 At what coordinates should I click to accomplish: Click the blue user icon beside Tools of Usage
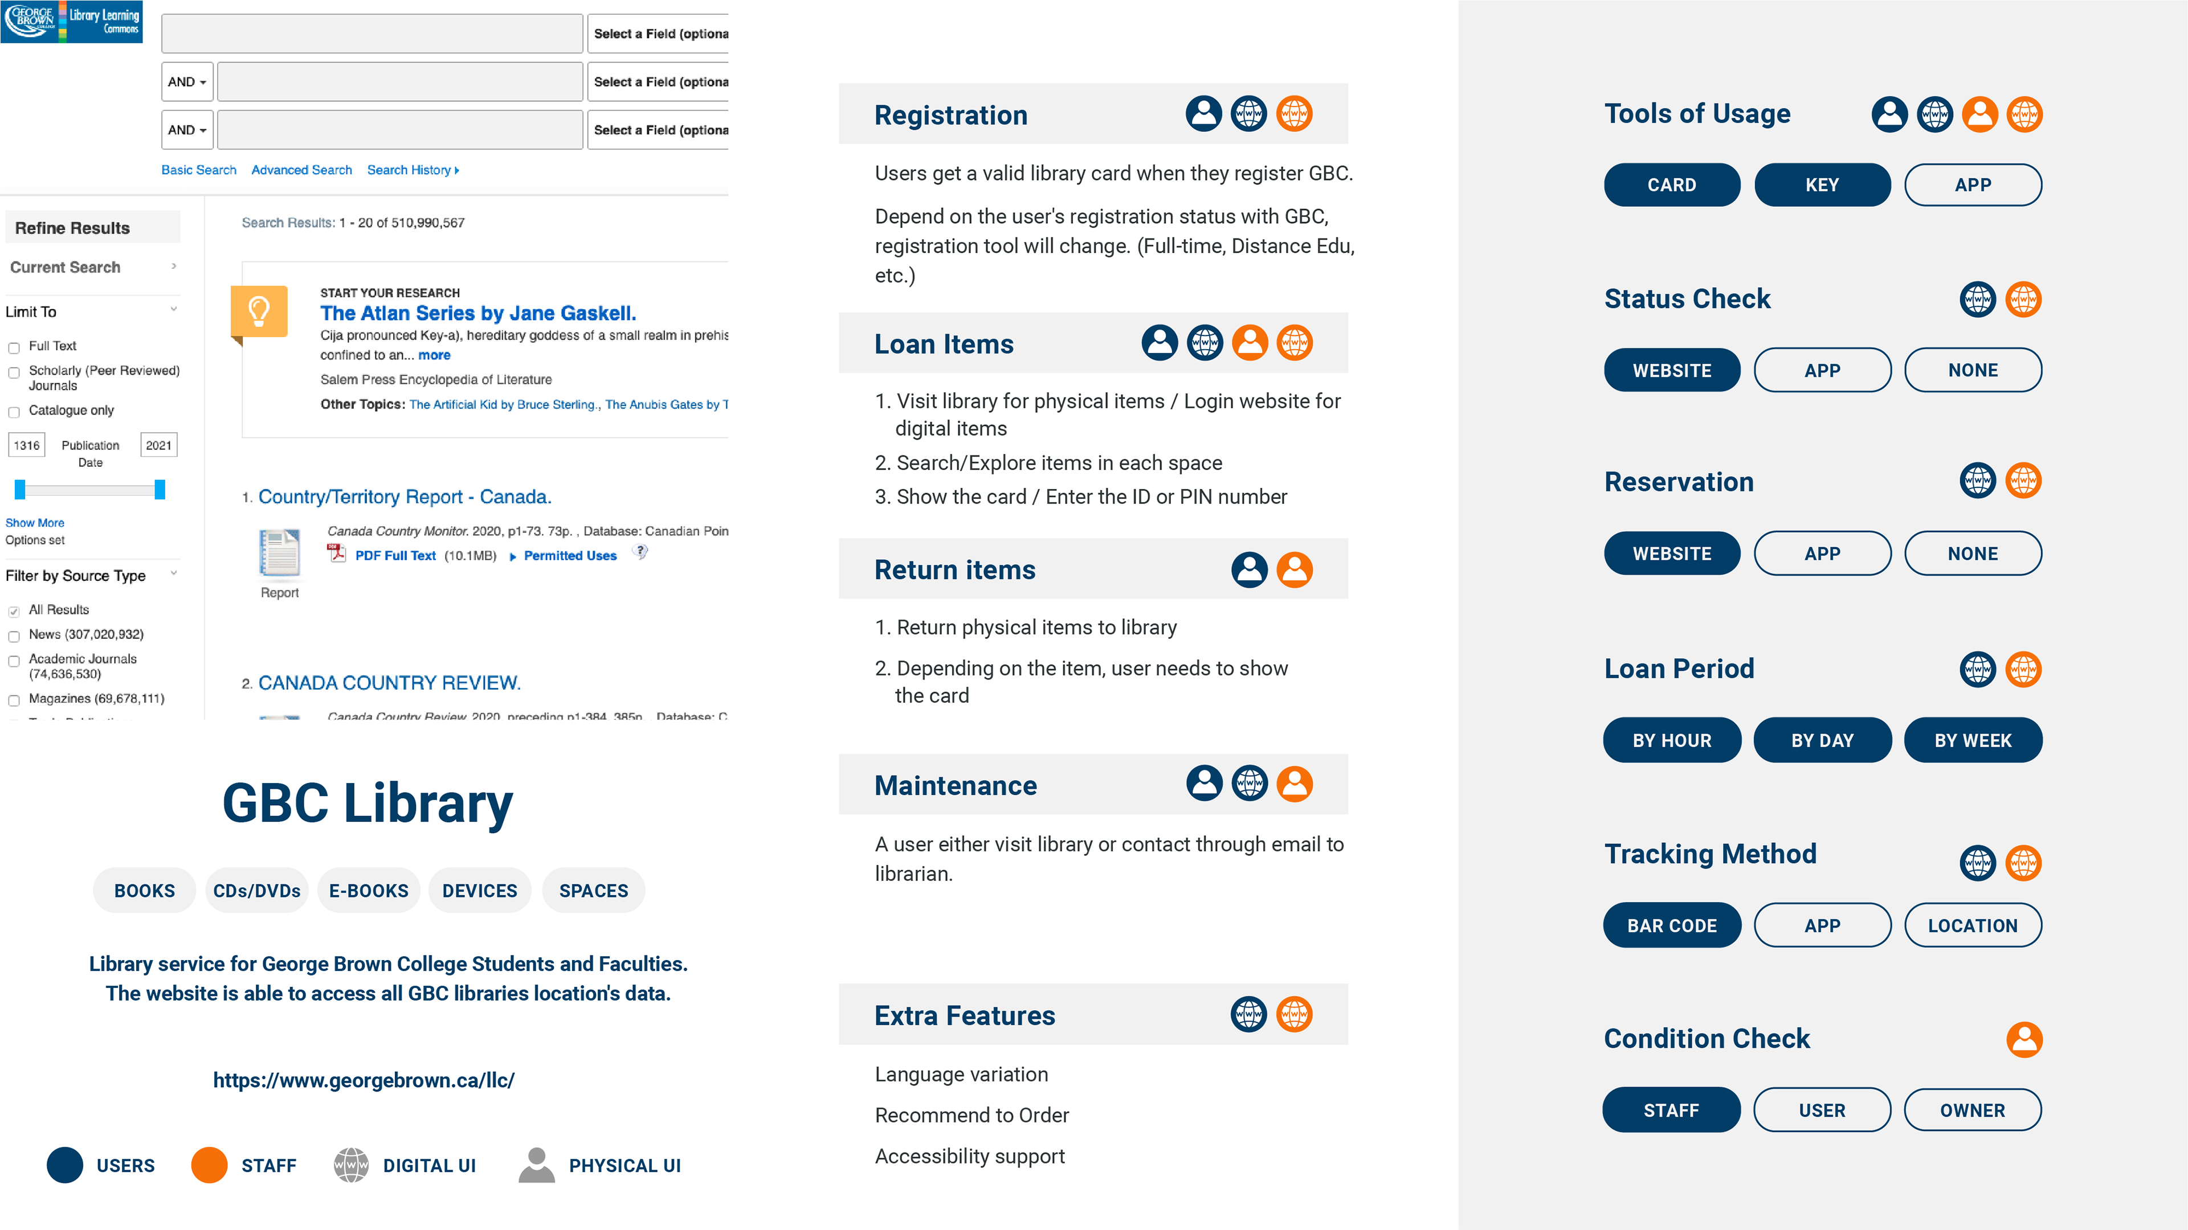[x=1890, y=114]
